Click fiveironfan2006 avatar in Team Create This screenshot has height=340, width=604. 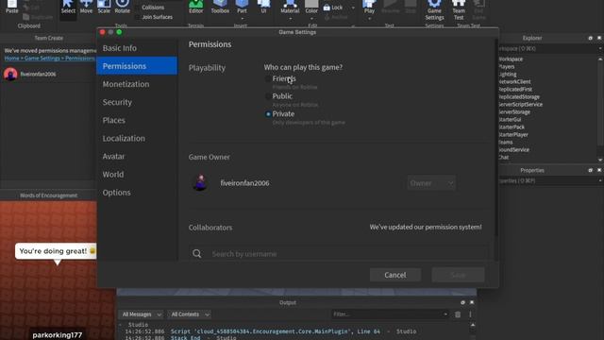pos(10,74)
